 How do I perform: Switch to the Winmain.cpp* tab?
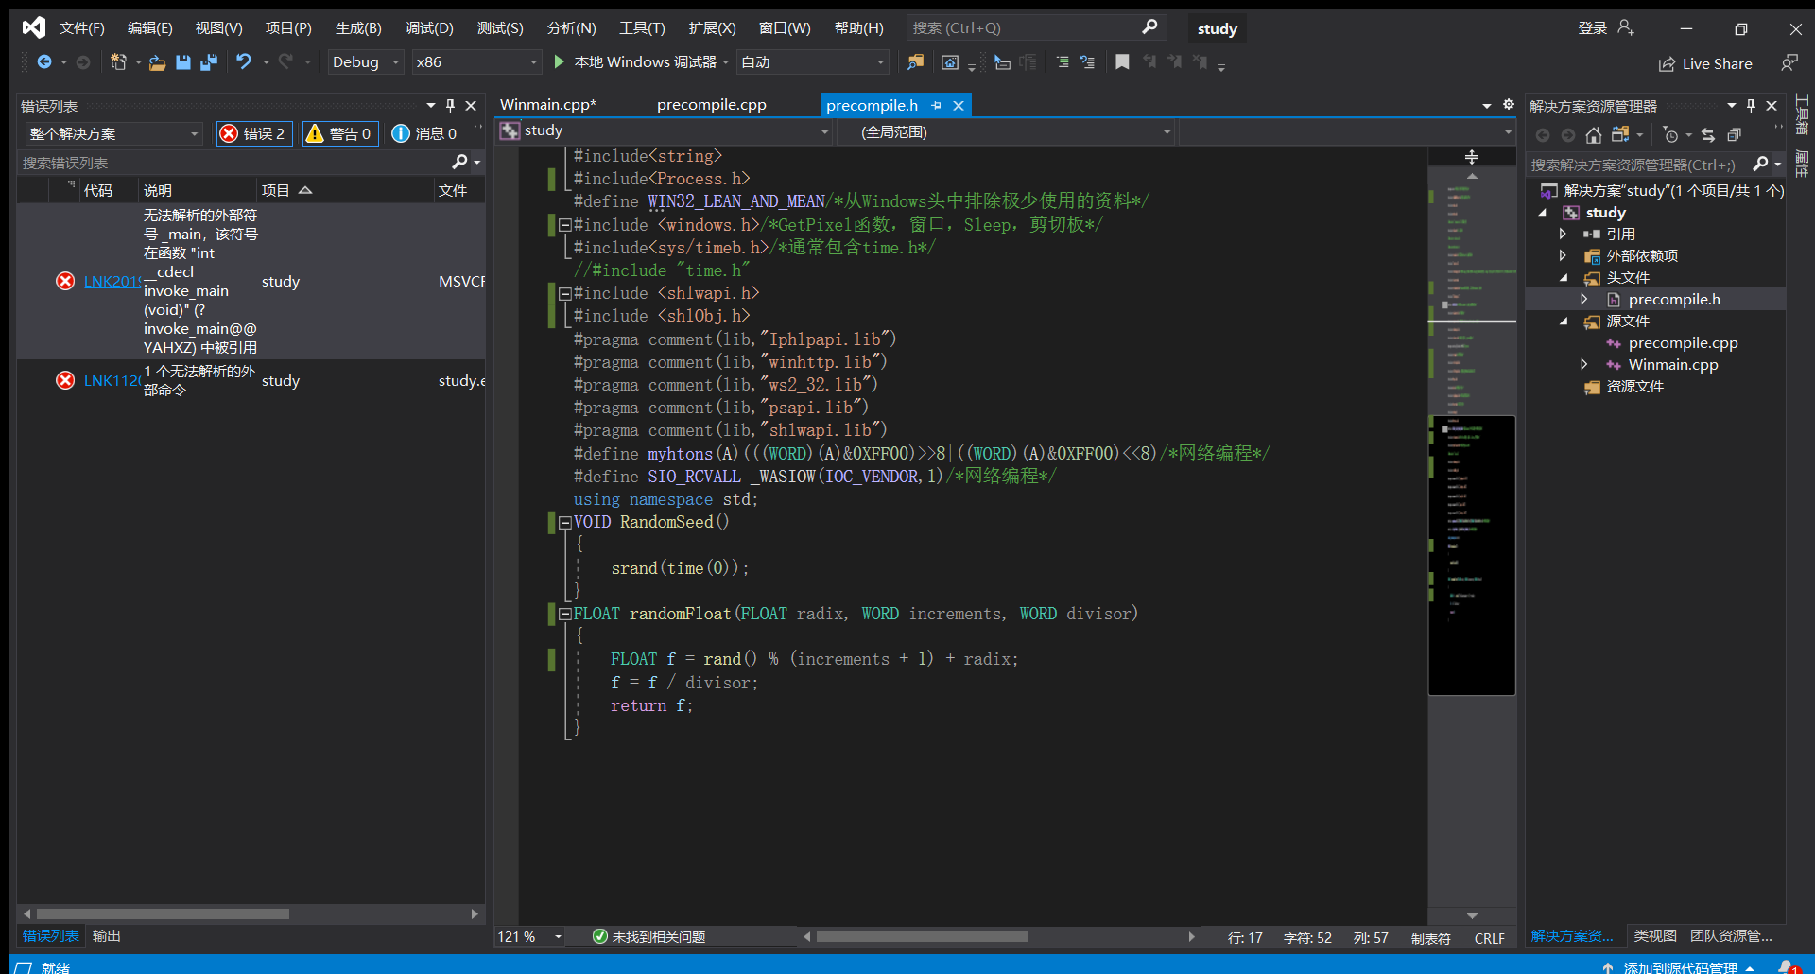pos(548,105)
